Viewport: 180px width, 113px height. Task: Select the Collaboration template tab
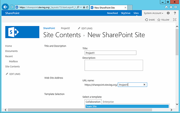(93, 102)
